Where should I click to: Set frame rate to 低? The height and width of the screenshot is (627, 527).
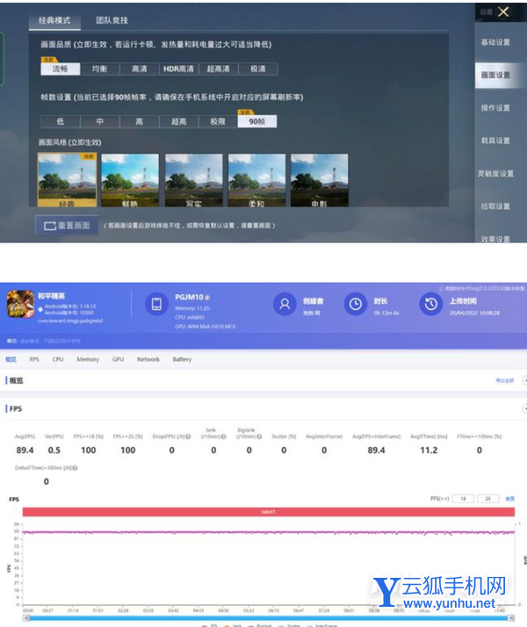(60, 121)
